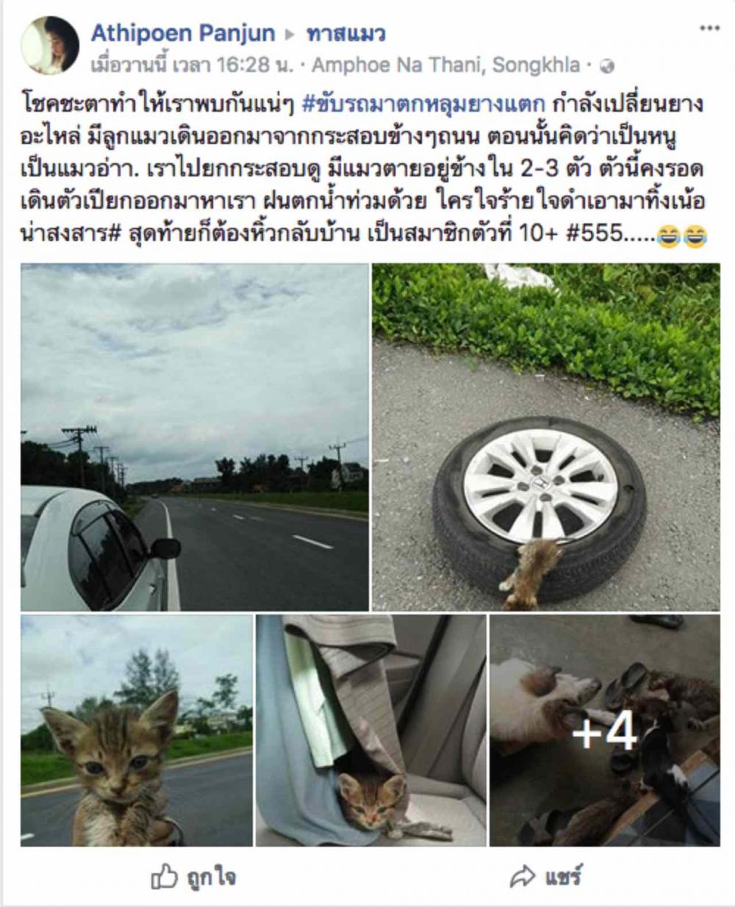Open the kitten on car seat photo
The width and height of the screenshot is (735, 907).
370,731
